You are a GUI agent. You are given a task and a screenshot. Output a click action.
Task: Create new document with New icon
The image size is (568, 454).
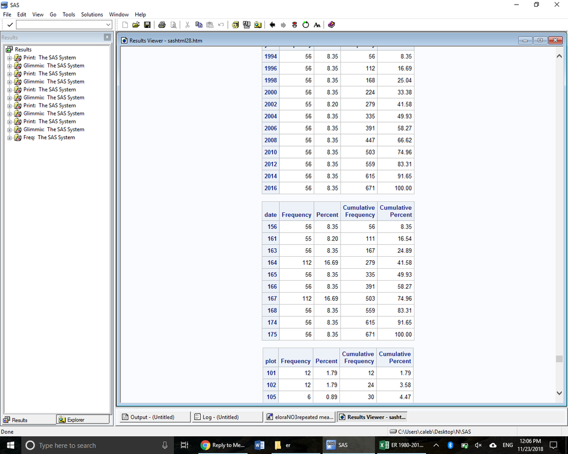coord(125,25)
